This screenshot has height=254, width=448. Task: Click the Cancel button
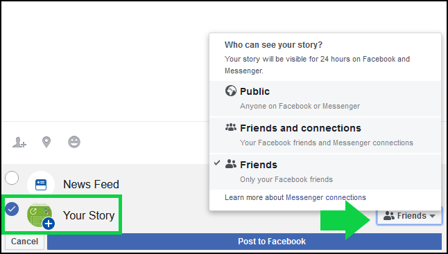(x=24, y=242)
